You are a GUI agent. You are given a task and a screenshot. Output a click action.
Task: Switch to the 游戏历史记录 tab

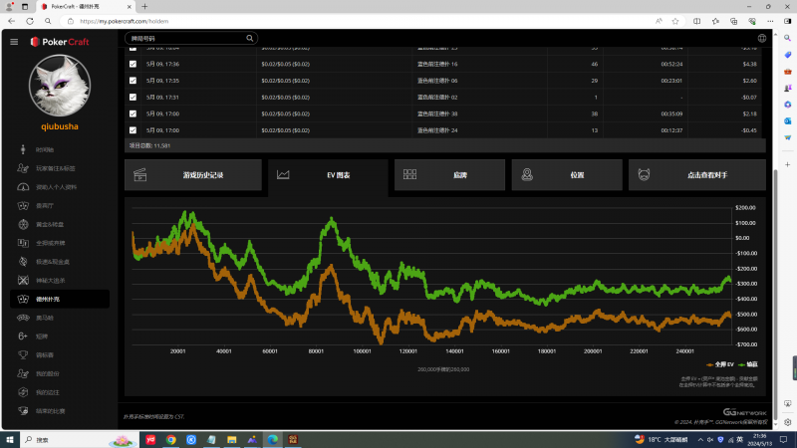tap(193, 175)
